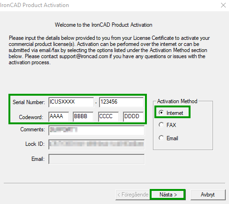Screen dimensions: 229x204
Task: Click the Welcome to the IronCAD Product Activation heading
Action: tap(104, 25)
